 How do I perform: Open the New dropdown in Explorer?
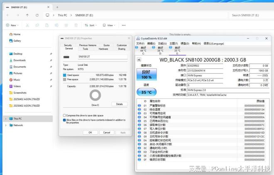(12, 25)
